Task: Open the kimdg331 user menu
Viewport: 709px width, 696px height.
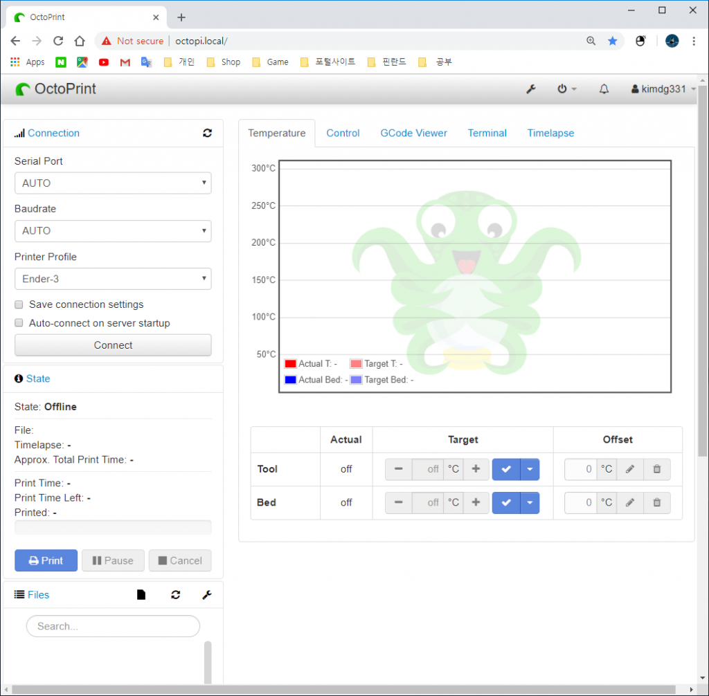Action: pyautogui.click(x=663, y=89)
